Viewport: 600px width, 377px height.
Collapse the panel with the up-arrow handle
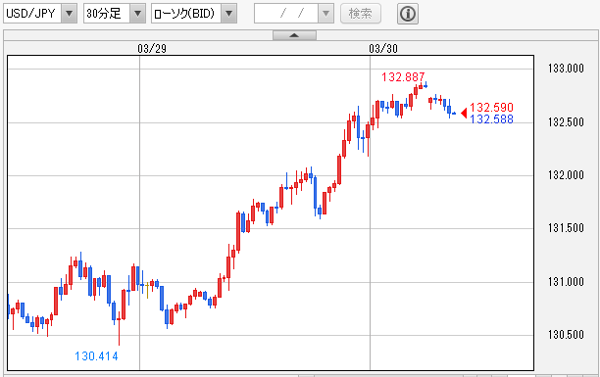(294, 35)
